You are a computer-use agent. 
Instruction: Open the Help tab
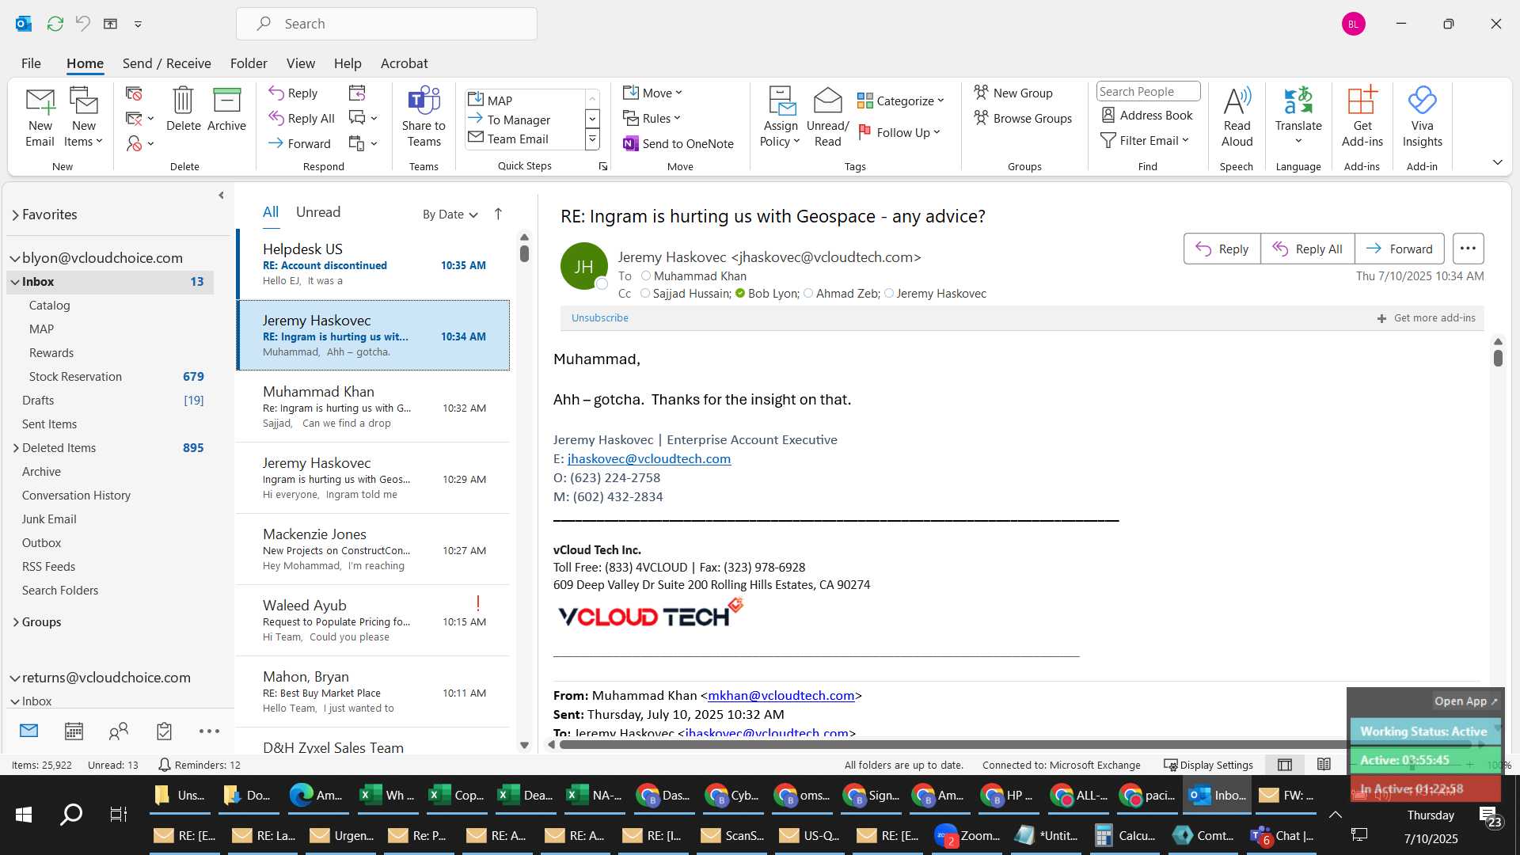[347, 63]
